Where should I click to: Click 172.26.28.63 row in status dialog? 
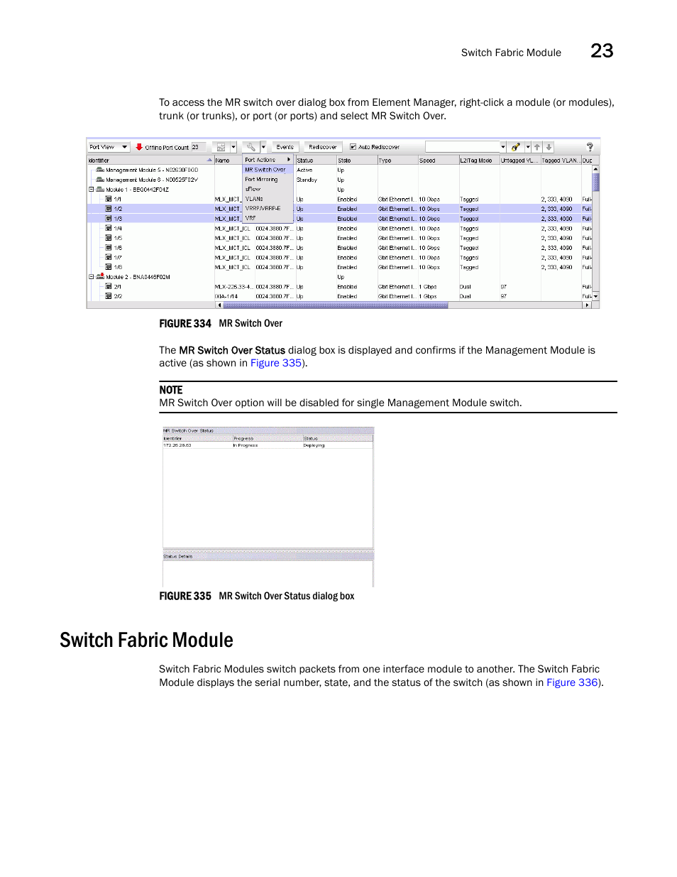click(268, 445)
